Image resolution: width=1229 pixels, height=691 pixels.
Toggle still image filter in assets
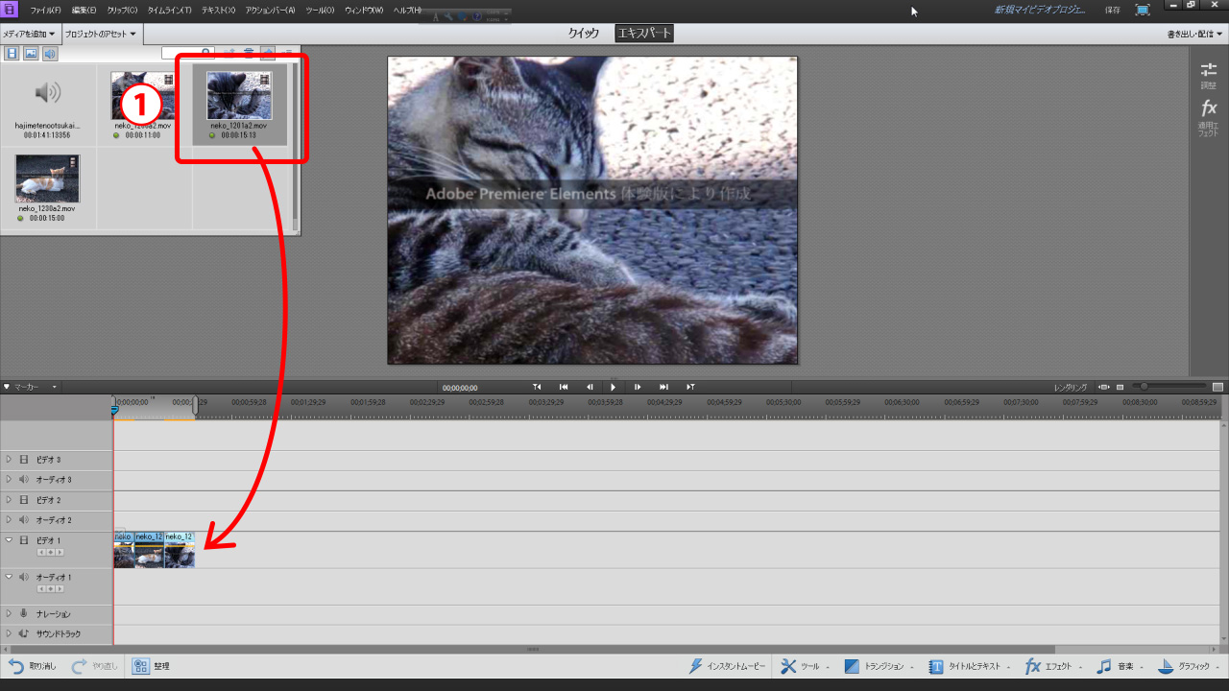pos(31,53)
